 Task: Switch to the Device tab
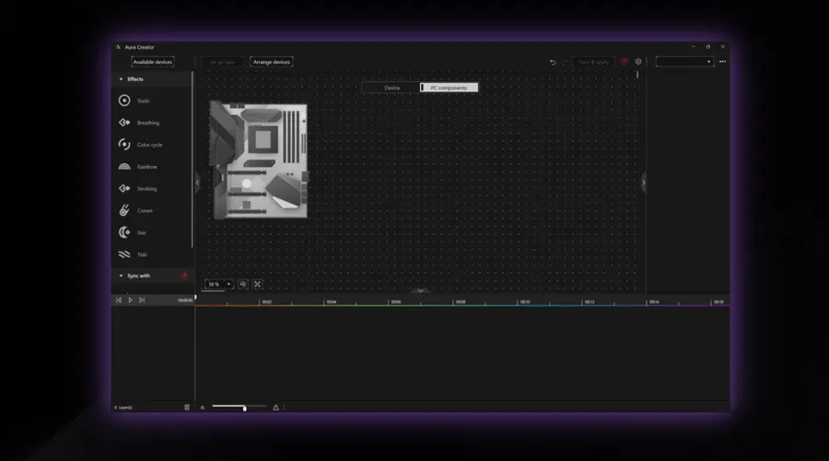(x=391, y=88)
